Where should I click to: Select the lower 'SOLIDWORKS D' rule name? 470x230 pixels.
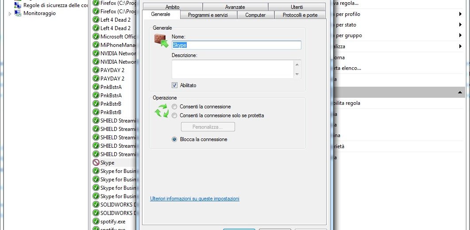[x=118, y=213]
